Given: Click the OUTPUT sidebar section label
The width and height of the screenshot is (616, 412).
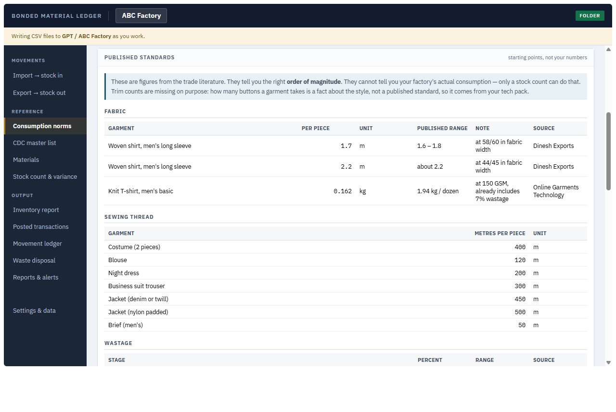Looking at the screenshot, I should click(23, 196).
